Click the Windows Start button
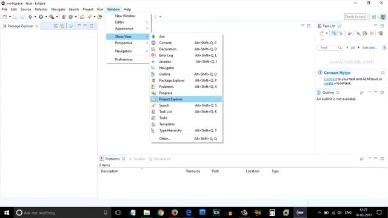 point(7,213)
